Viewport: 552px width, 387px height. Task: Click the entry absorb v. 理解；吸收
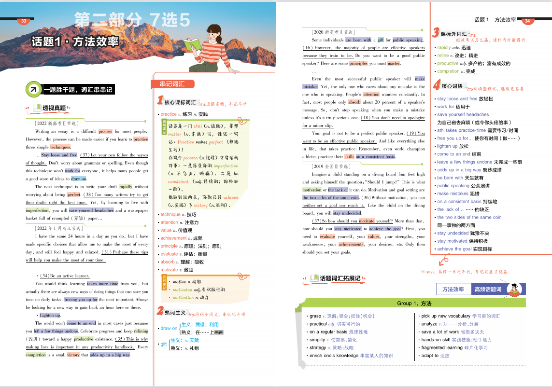click(x=182, y=262)
